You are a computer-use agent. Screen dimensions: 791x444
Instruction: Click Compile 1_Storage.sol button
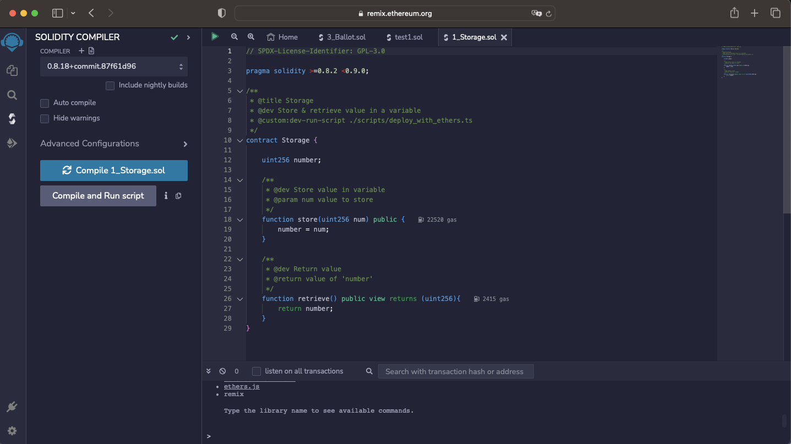(114, 171)
